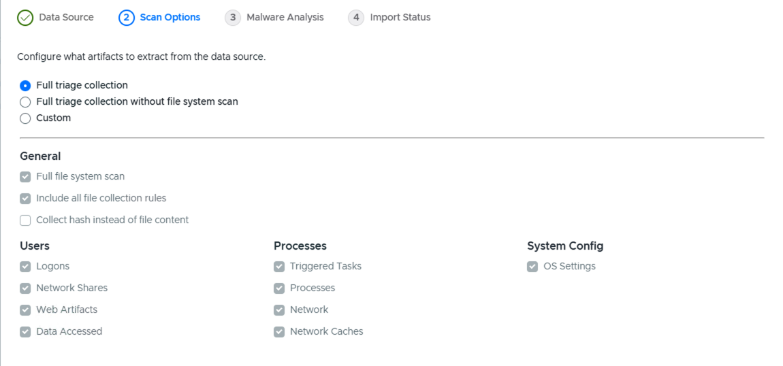Toggle the Triggered Tasks checkbox
The width and height of the screenshot is (783, 366).
(x=279, y=267)
